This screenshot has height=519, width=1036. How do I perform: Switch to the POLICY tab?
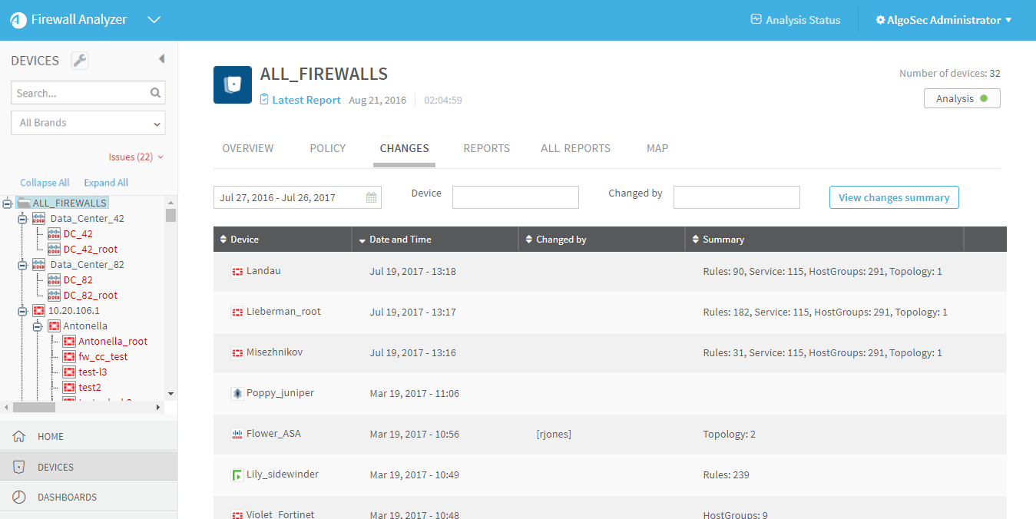[327, 148]
